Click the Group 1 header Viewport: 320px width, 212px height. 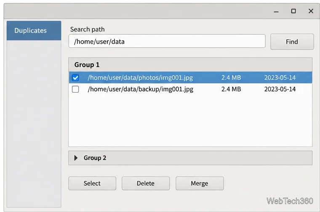(x=190, y=65)
